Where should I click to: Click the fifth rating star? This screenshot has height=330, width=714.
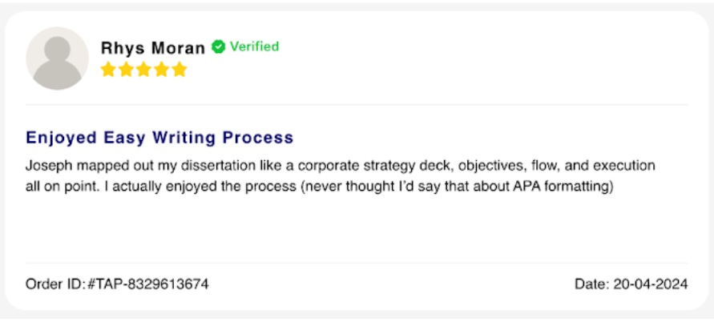179,70
